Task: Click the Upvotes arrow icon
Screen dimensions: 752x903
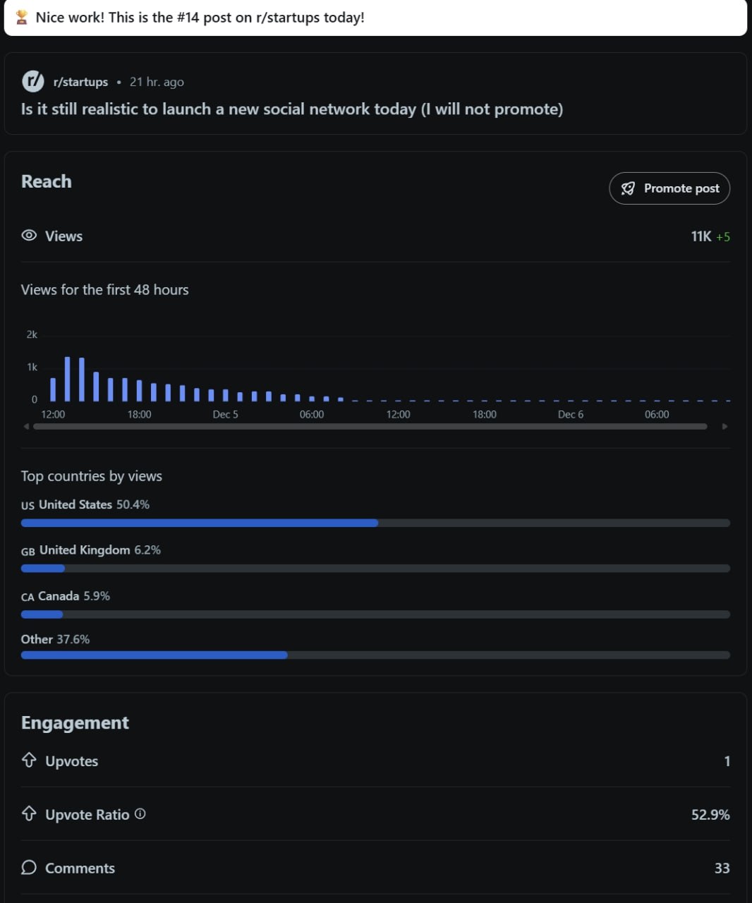Action: pos(29,760)
